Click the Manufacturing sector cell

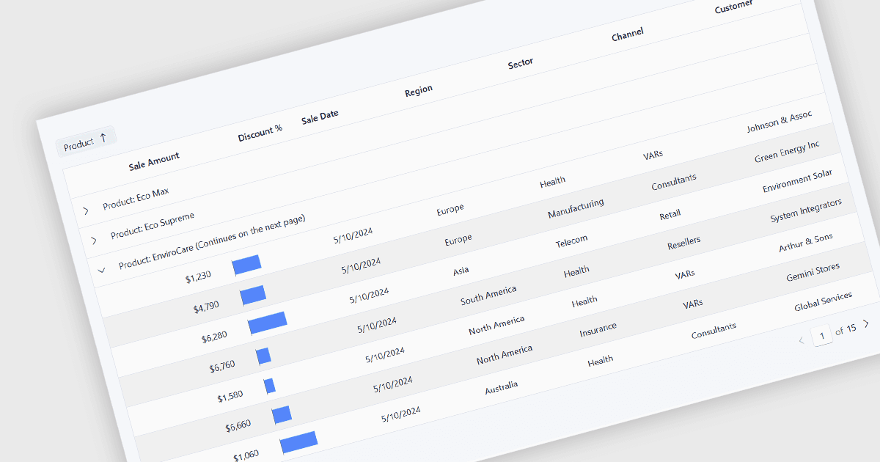point(576,208)
